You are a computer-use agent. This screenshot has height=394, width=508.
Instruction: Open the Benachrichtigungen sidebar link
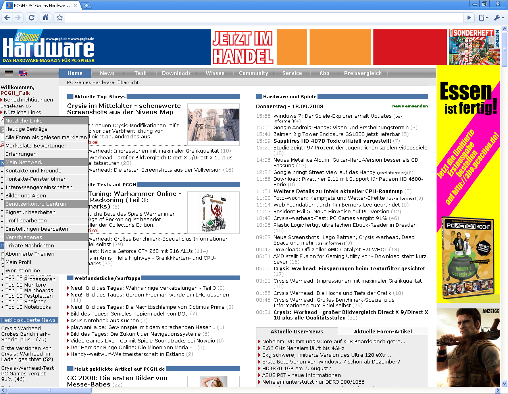(x=28, y=100)
